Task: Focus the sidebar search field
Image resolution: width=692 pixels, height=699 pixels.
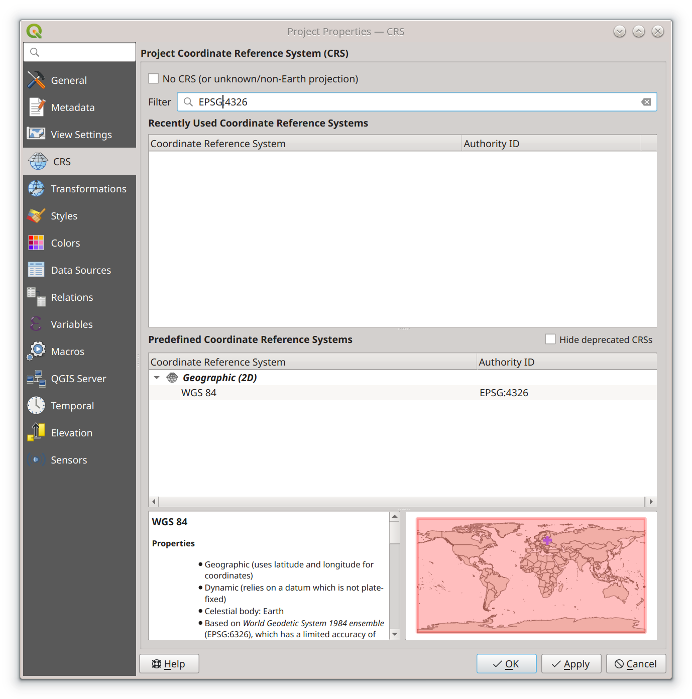Action: coord(79,52)
